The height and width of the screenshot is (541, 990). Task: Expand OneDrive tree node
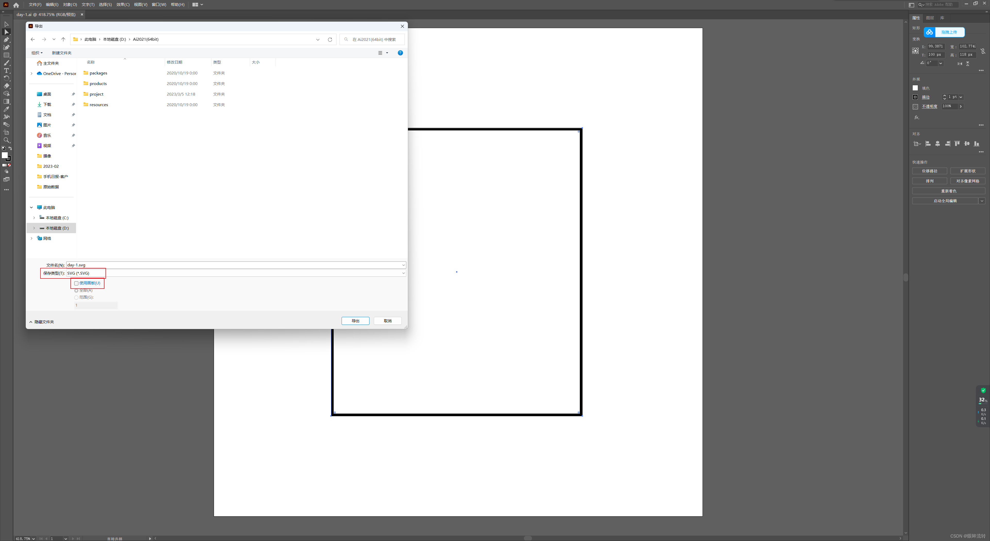[31, 74]
